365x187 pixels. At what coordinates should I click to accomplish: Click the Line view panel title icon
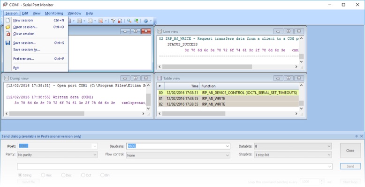(160, 31)
